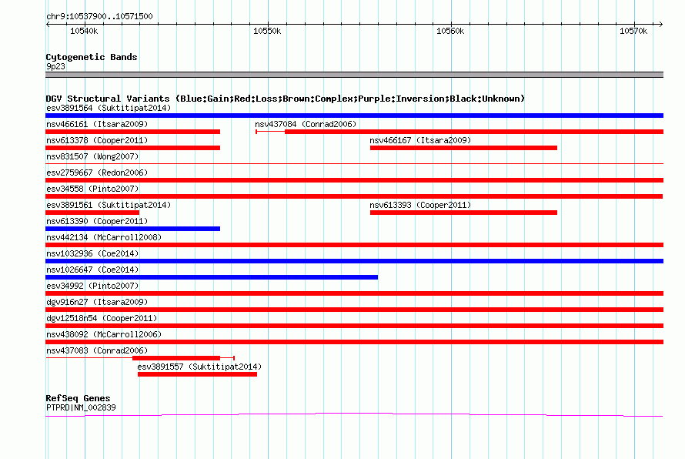Click the red bar under dgv916n27

coord(354,310)
